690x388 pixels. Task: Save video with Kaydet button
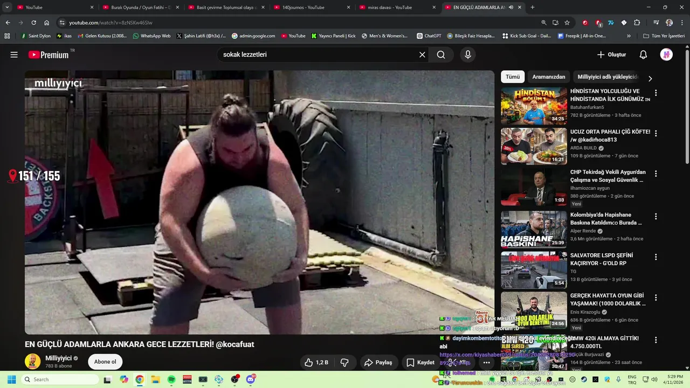tap(420, 363)
